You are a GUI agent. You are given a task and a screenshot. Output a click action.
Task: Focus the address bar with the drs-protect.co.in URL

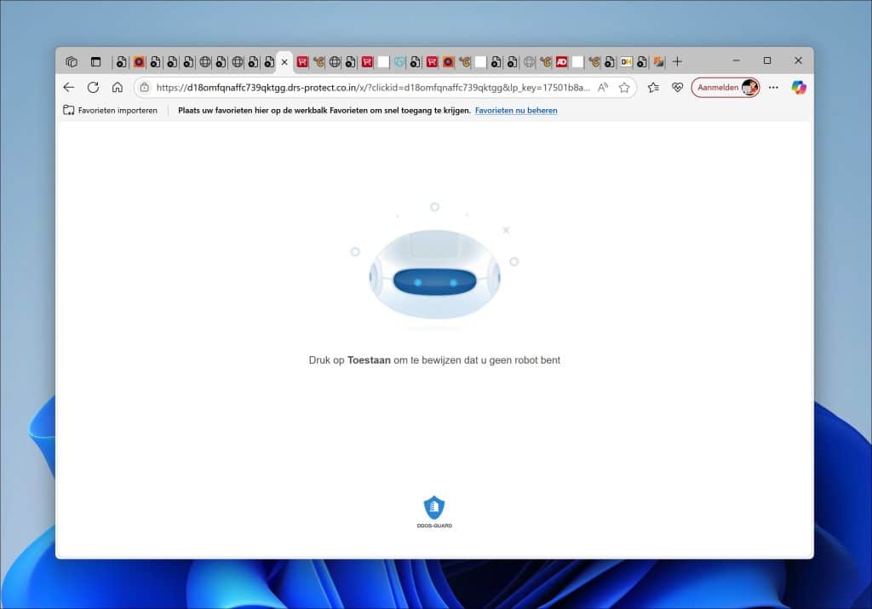click(373, 88)
